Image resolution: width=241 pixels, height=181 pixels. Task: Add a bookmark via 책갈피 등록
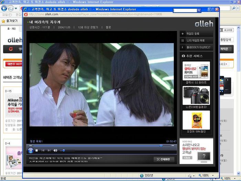pyautogui.click(x=196, y=33)
